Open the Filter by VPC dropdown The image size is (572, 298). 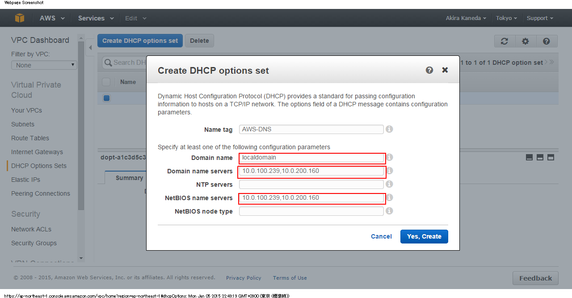click(x=44, y=65)
